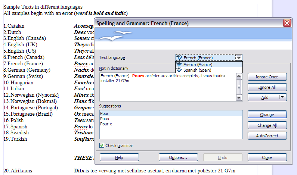Click spellcheck icon beside French (France) option

pyautogui.click(x=179, y=65)
